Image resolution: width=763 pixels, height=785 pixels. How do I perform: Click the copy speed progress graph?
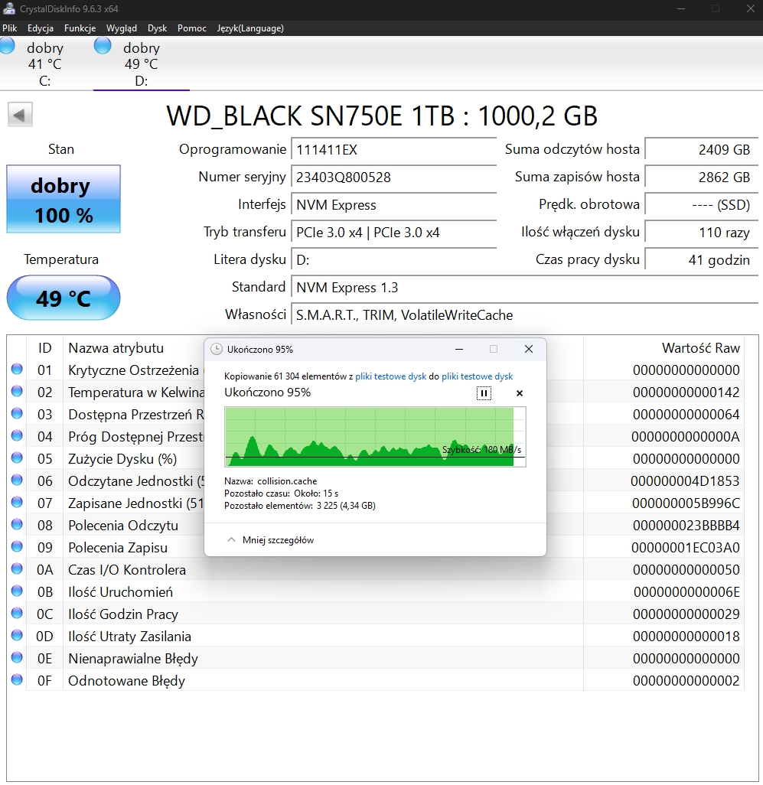[375, 436]
